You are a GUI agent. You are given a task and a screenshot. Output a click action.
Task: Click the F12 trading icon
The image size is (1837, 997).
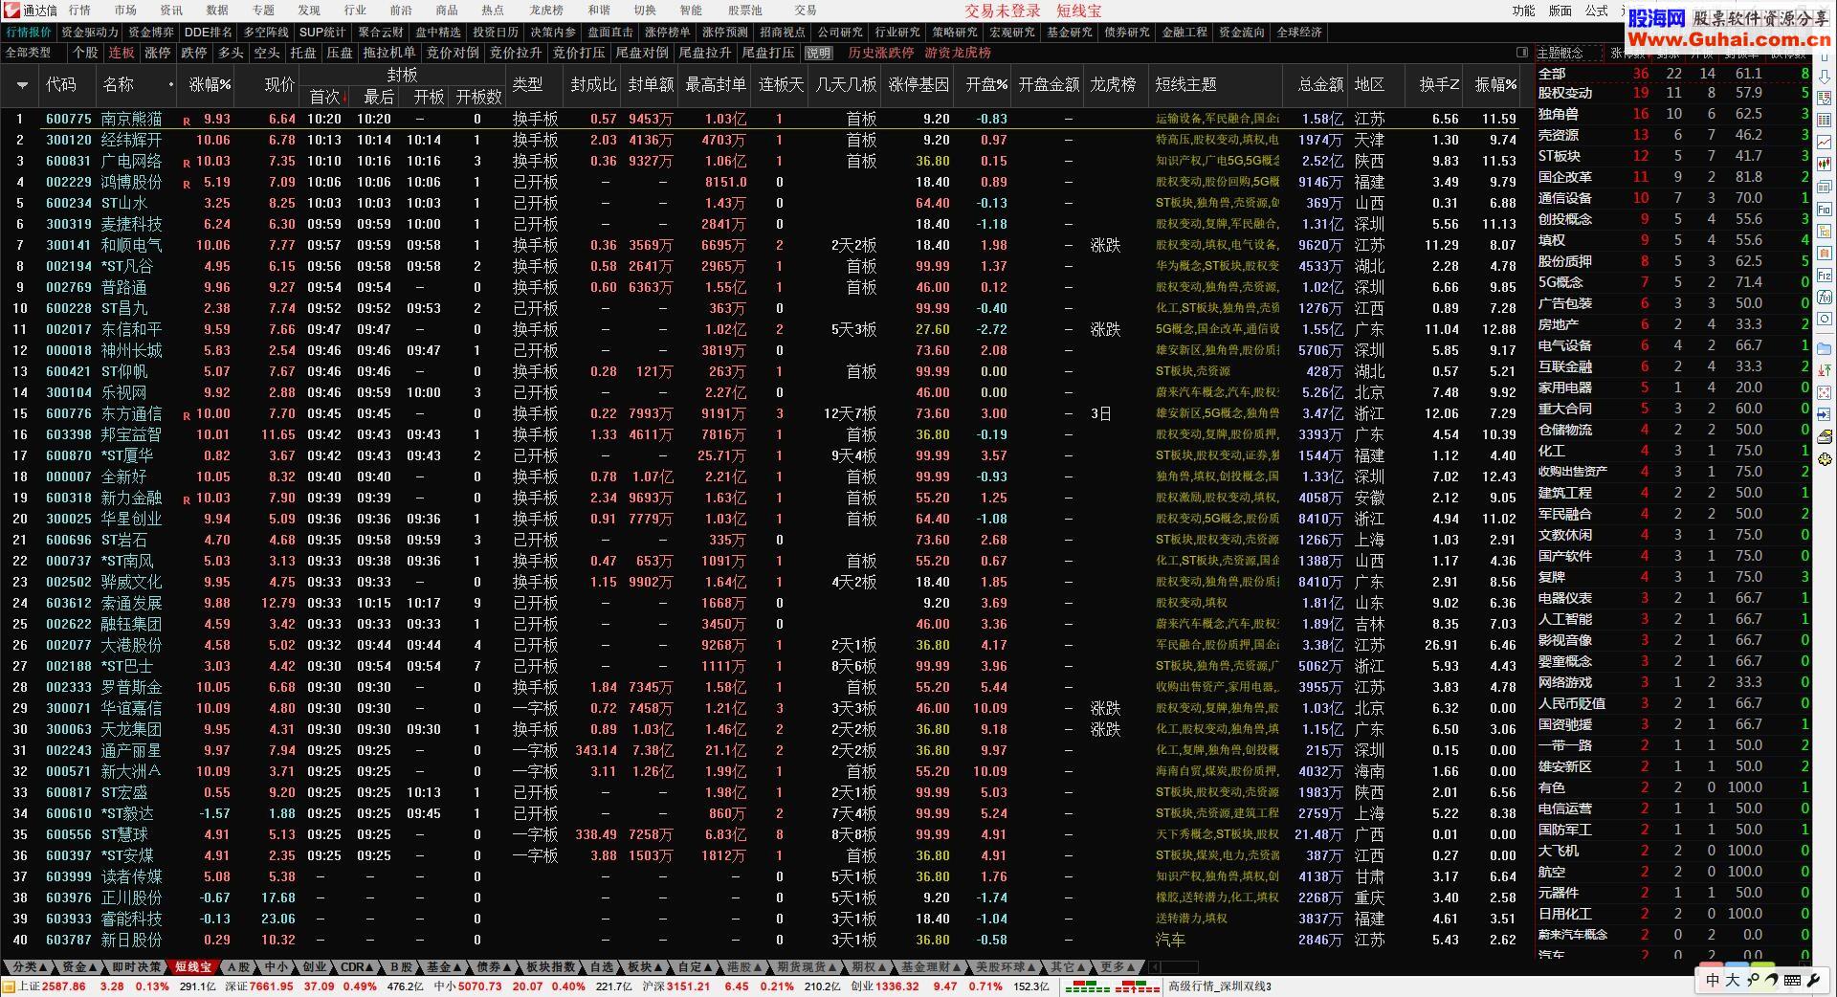click(1825, 276)
